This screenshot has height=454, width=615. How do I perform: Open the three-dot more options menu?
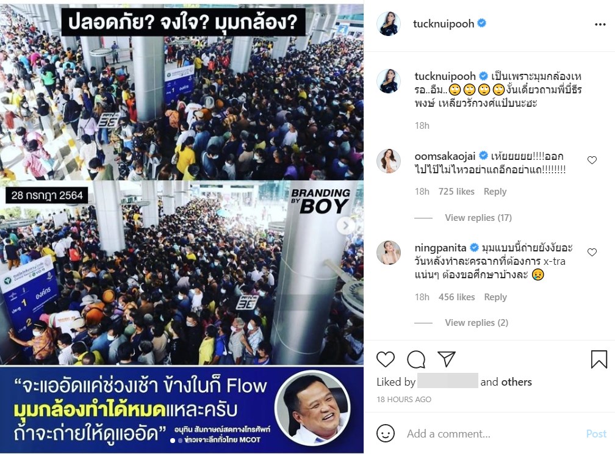click(600, 24)
